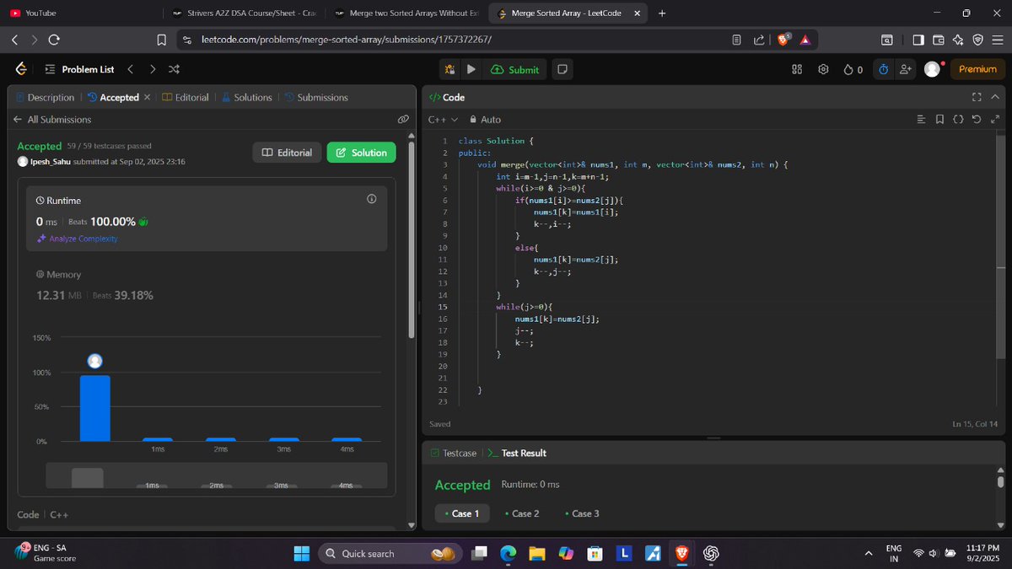
Task: Click the invite user icon
Action: point(906,69)
